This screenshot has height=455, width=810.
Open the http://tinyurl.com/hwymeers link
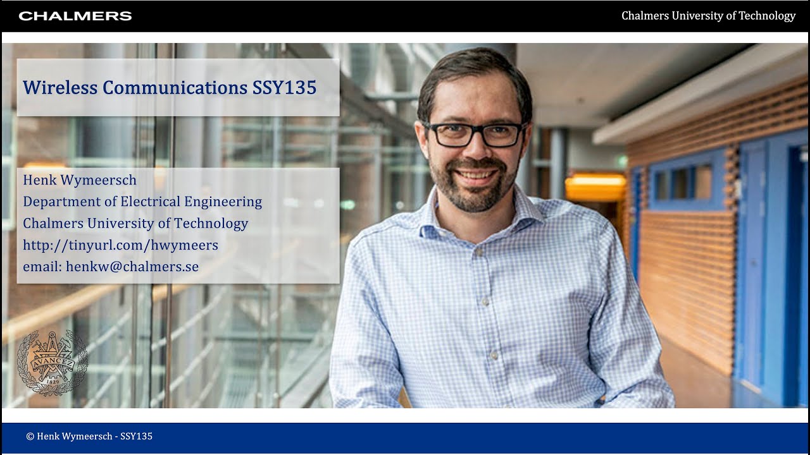[x=120, y=245]
